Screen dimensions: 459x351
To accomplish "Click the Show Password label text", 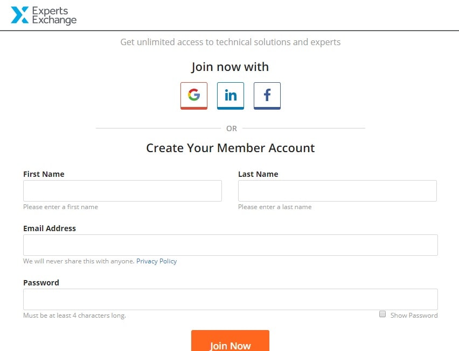I will (414, 316).
